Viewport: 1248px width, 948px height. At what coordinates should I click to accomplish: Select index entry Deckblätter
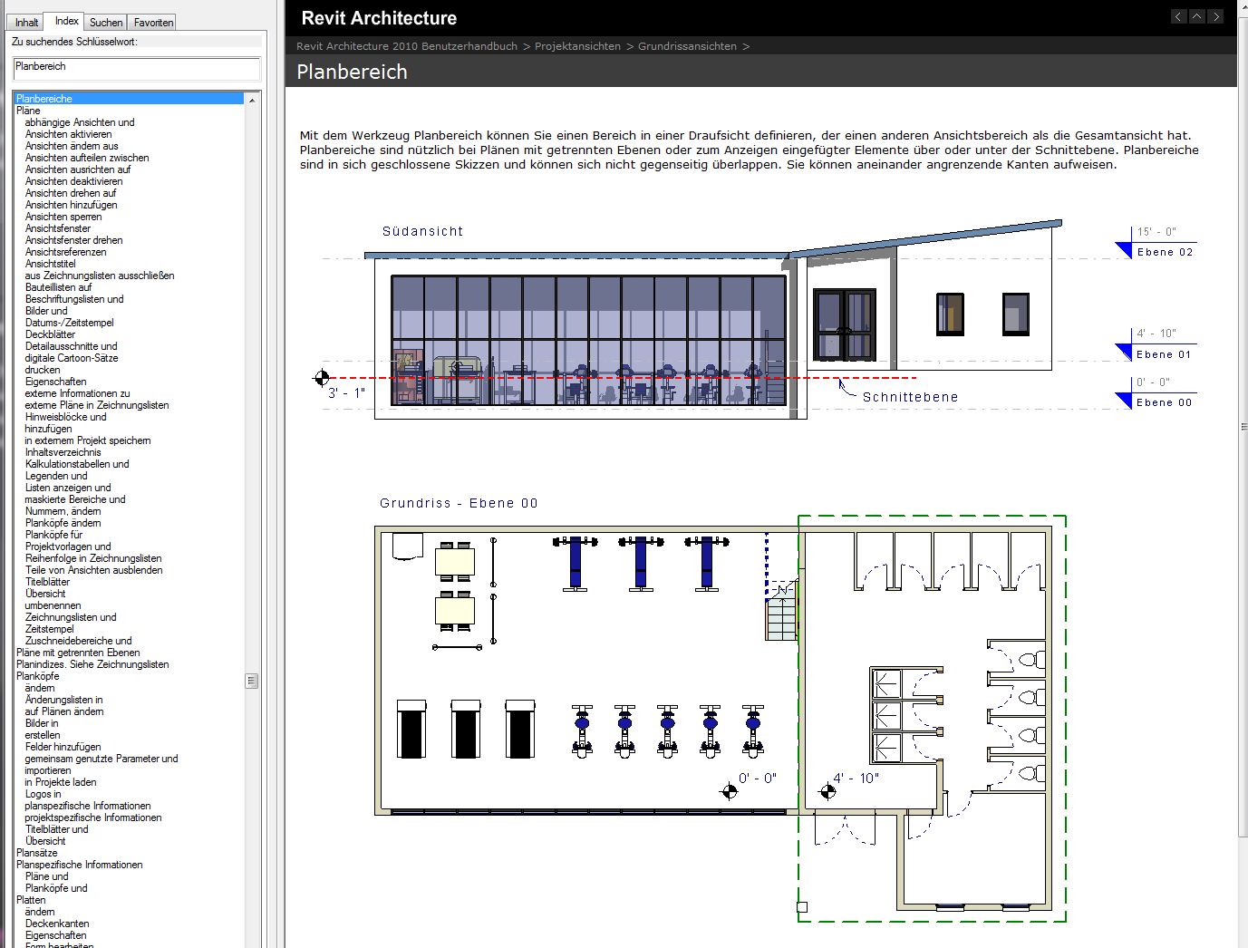(x=50, y=334)
